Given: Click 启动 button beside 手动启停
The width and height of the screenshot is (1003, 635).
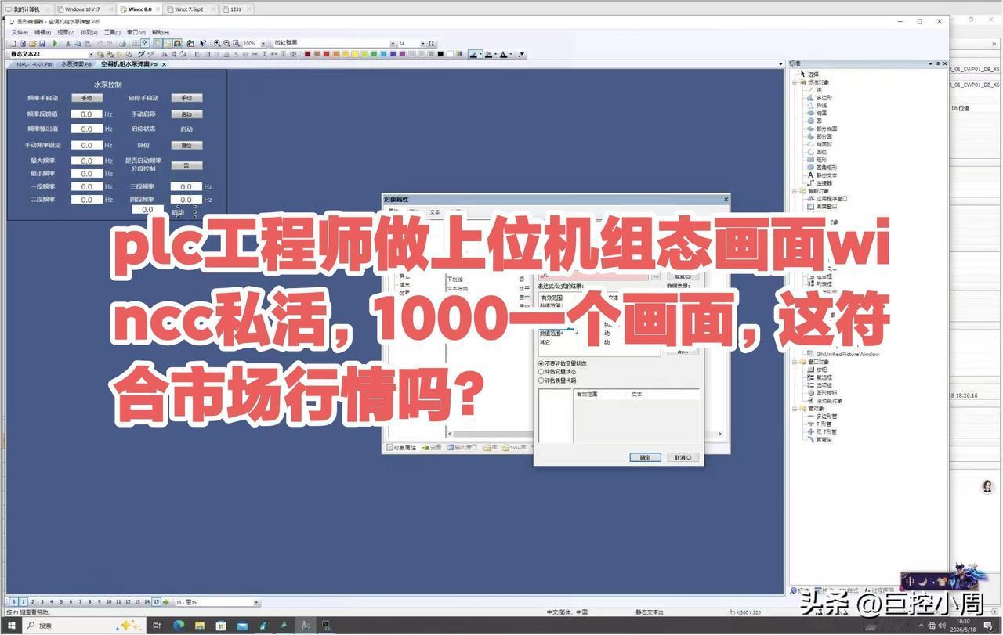Looking at the screenshot, I should pyautogui.click(x=186, y=114).
